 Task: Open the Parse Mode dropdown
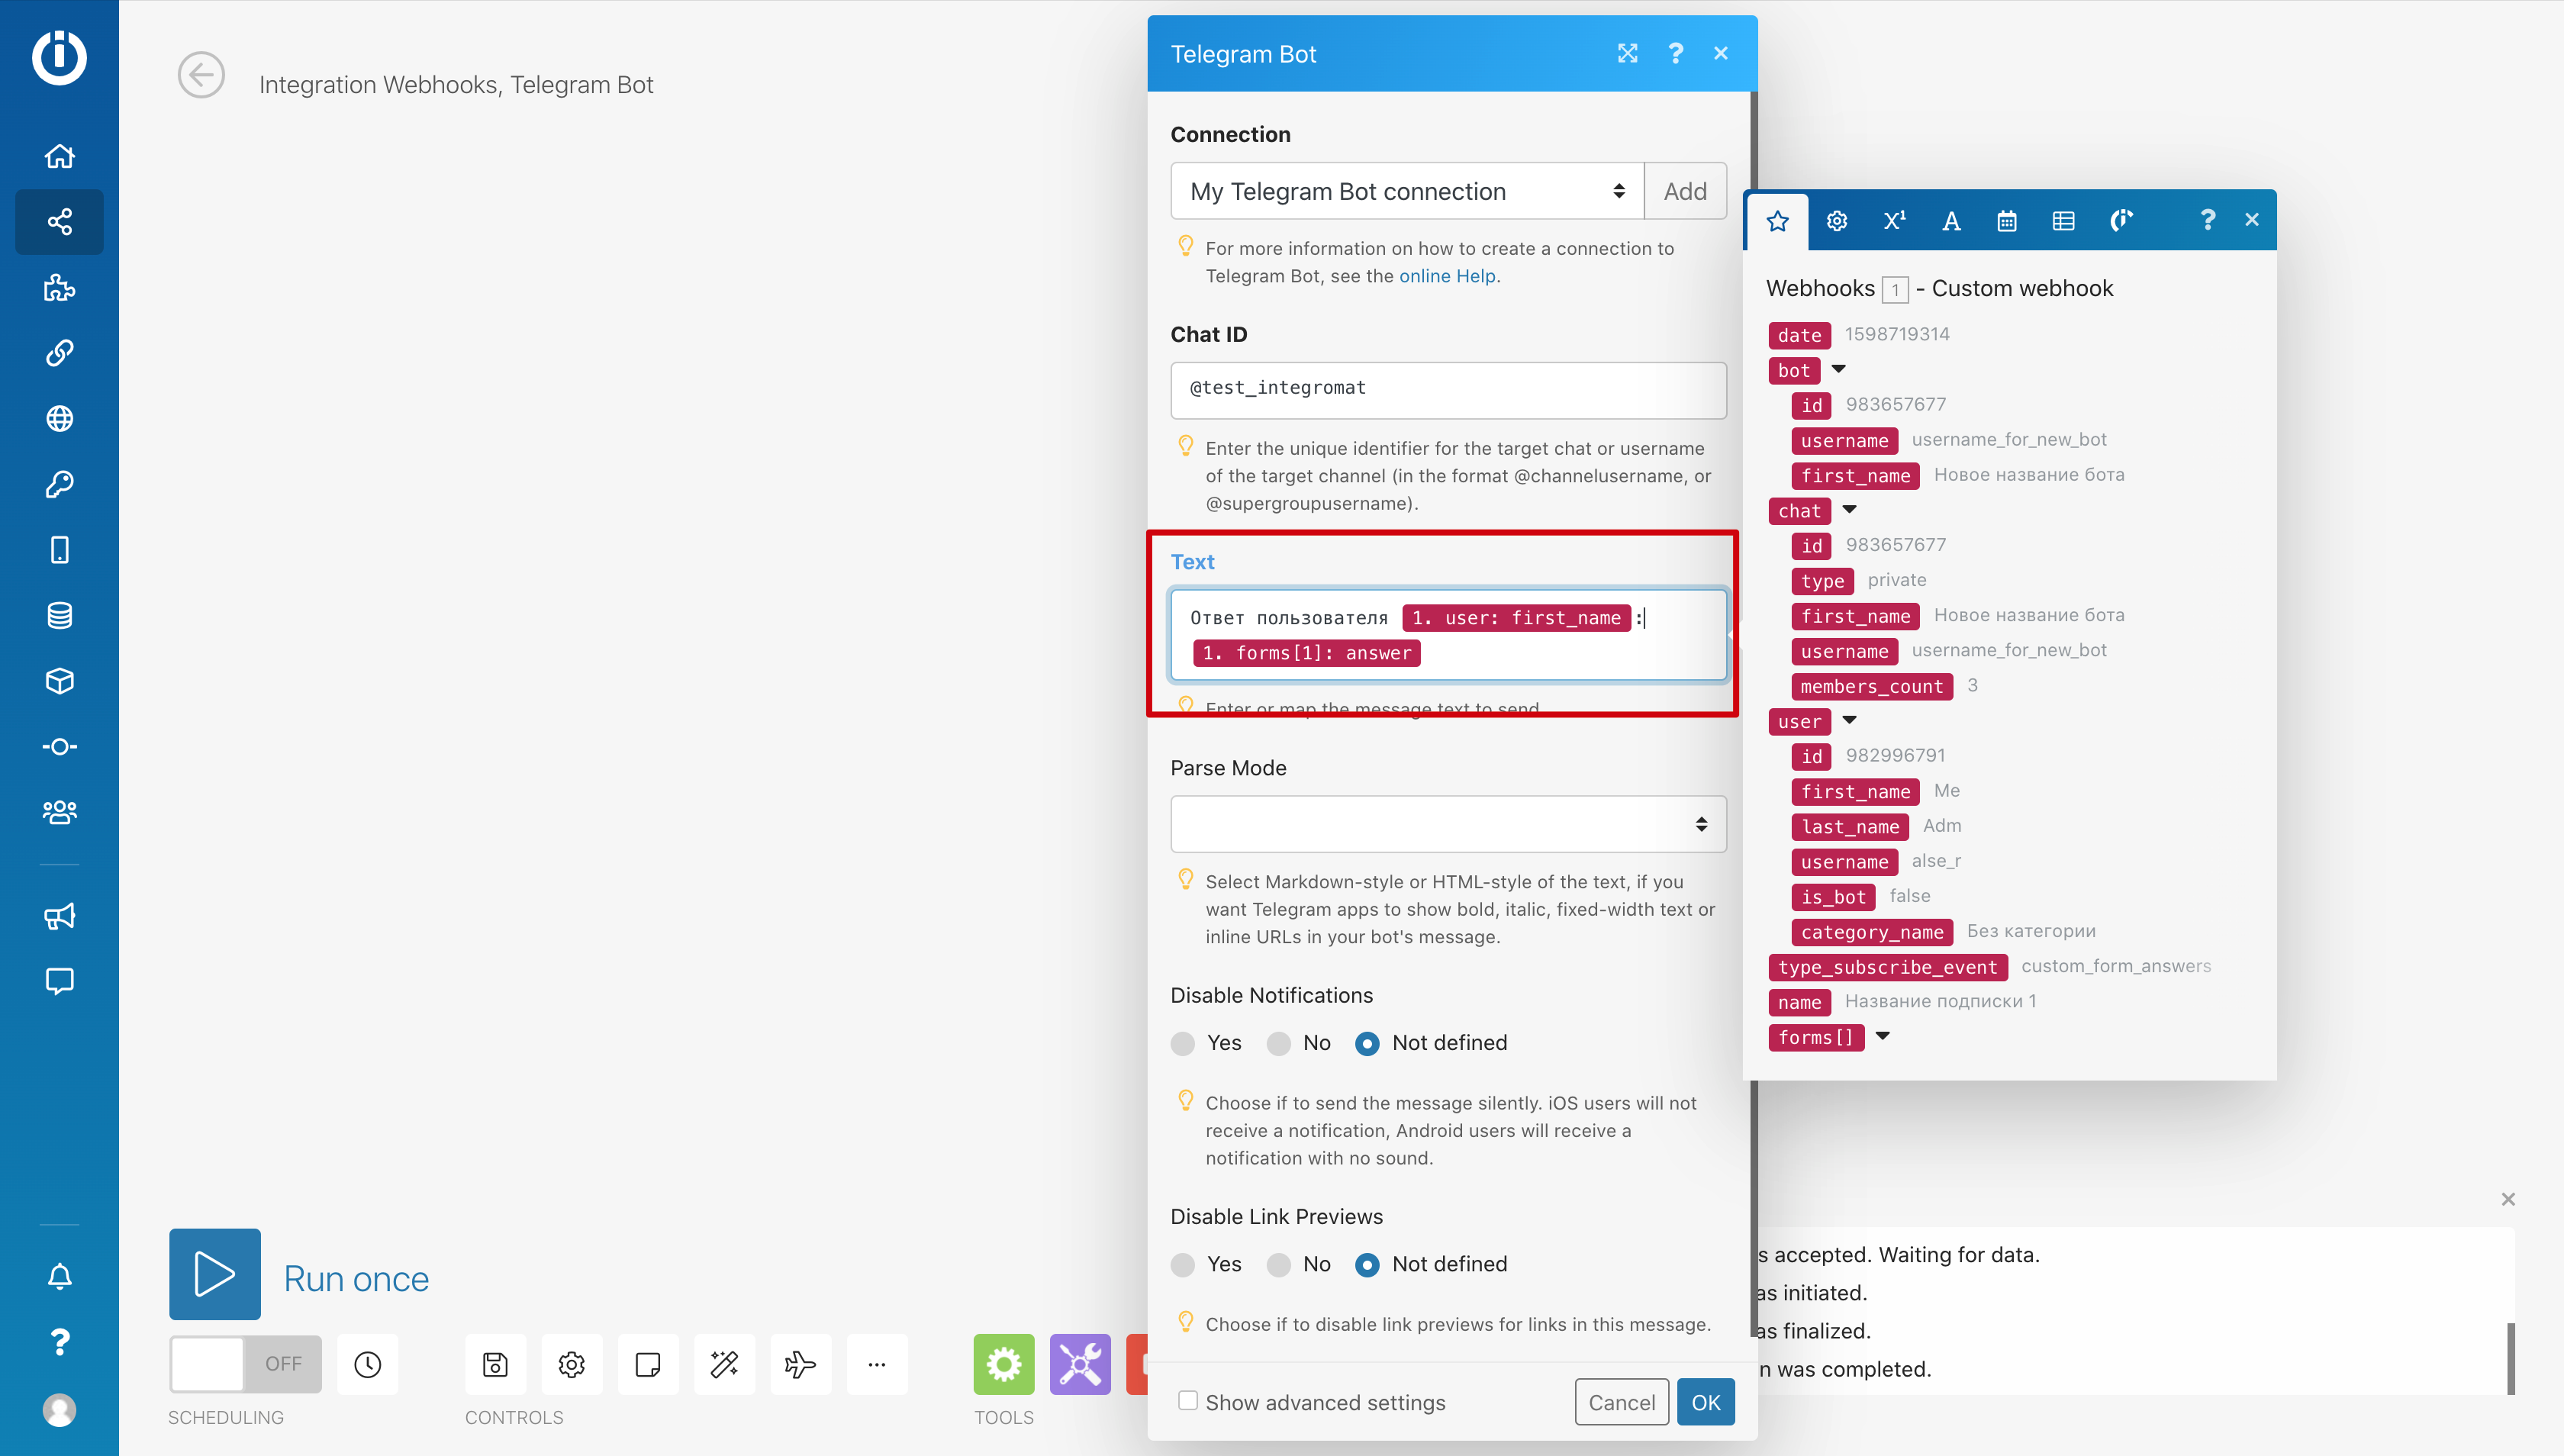pyautogui.click(x=1448, y=824)
